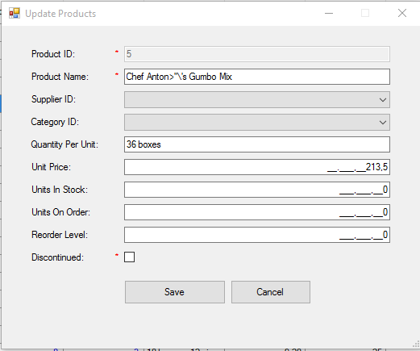This screenshot has height=351, width=420.
Task: Click the Supplier ID chevron arrow
Action: (383, 100)
